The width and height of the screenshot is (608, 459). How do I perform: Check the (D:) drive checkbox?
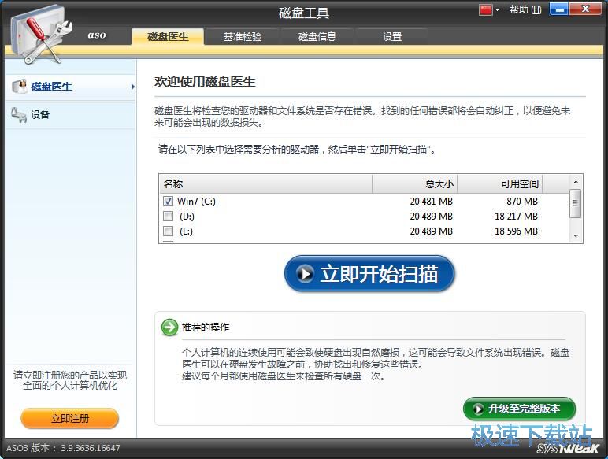tap(168, 216)
